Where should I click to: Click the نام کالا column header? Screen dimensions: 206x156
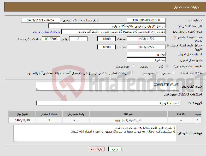coord(128,114)
